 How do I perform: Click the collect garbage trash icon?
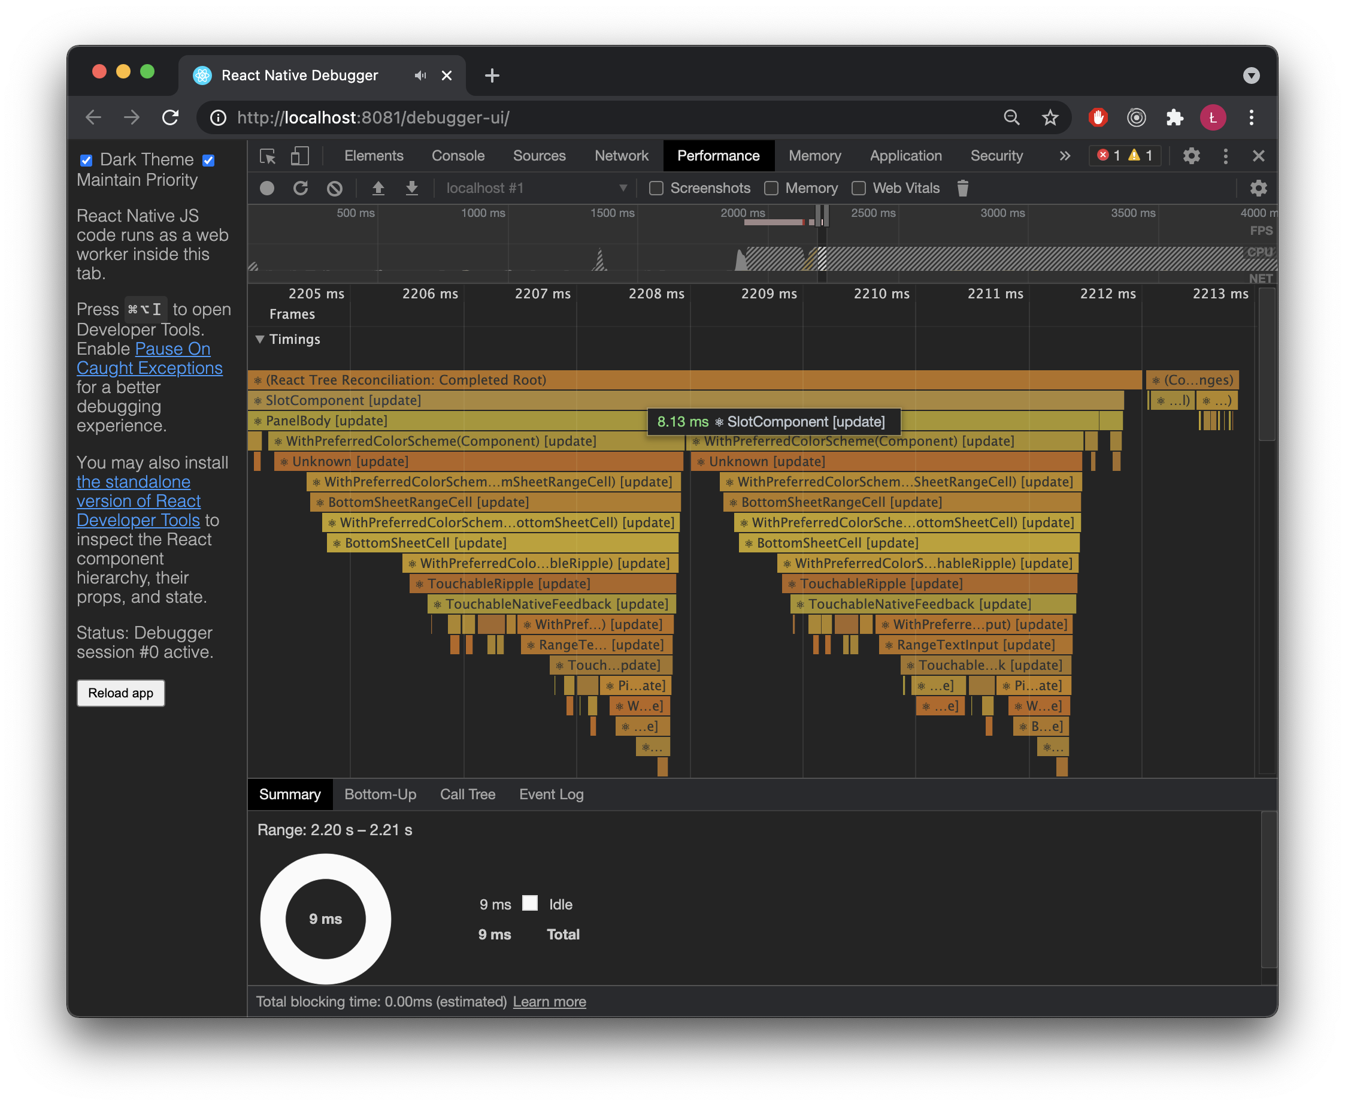coord(962,188)
